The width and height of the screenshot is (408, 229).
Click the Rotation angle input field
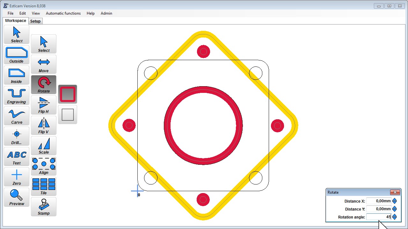click(x=379, y=217)
